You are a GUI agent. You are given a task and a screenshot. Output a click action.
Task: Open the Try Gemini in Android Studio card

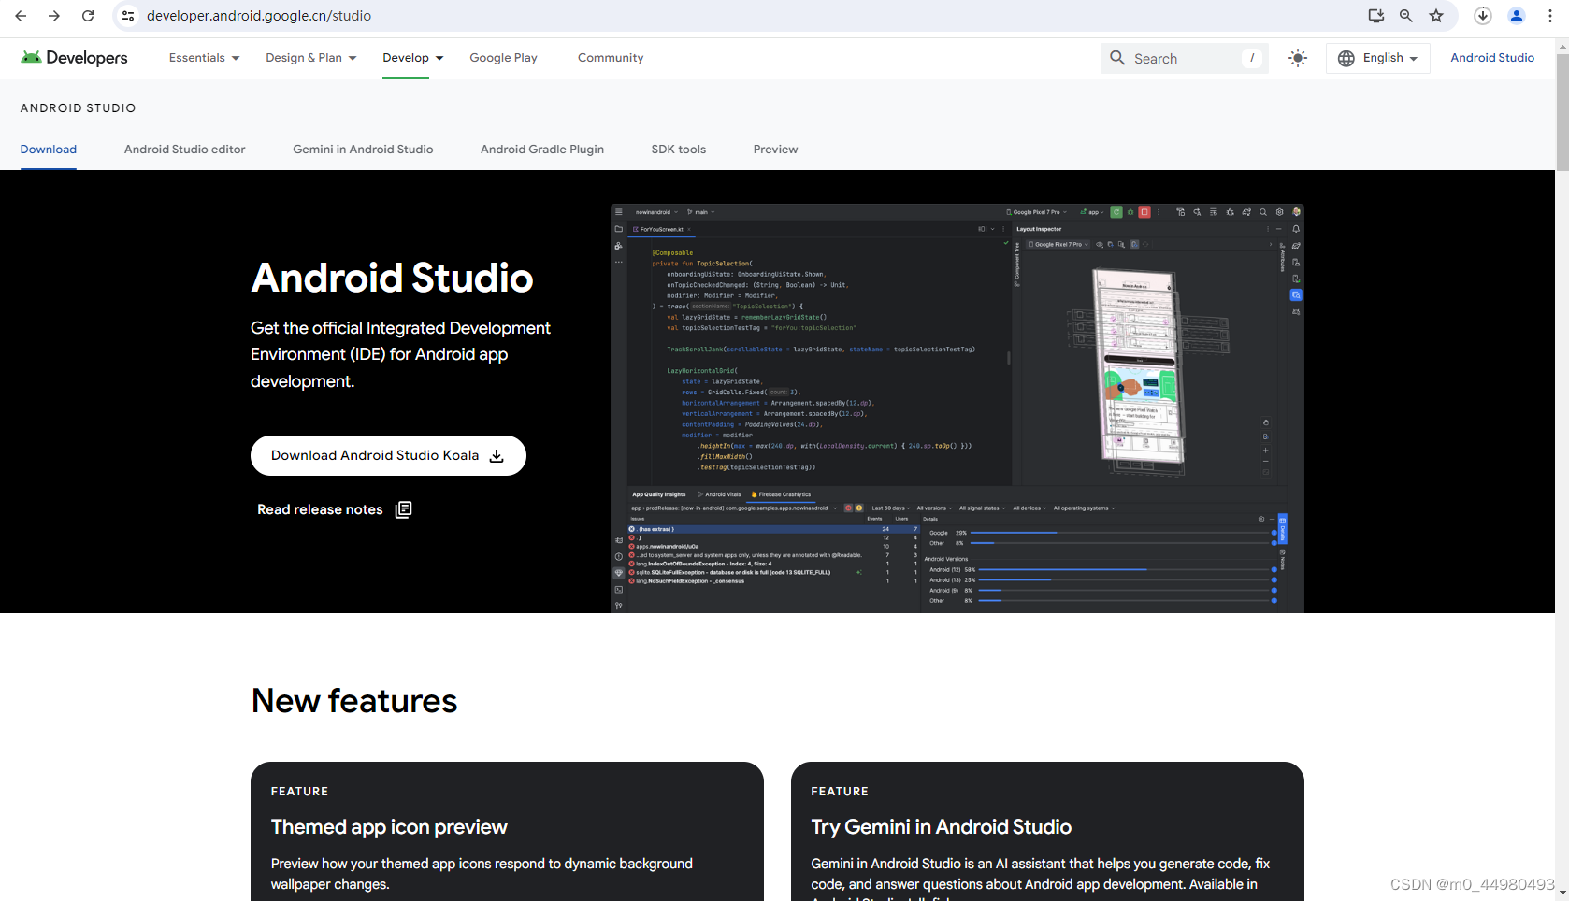(x=1047, y=832)
